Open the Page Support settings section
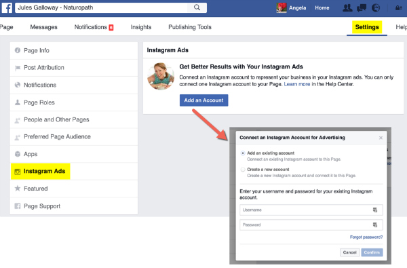407x268 pixels. pos(74,206)
